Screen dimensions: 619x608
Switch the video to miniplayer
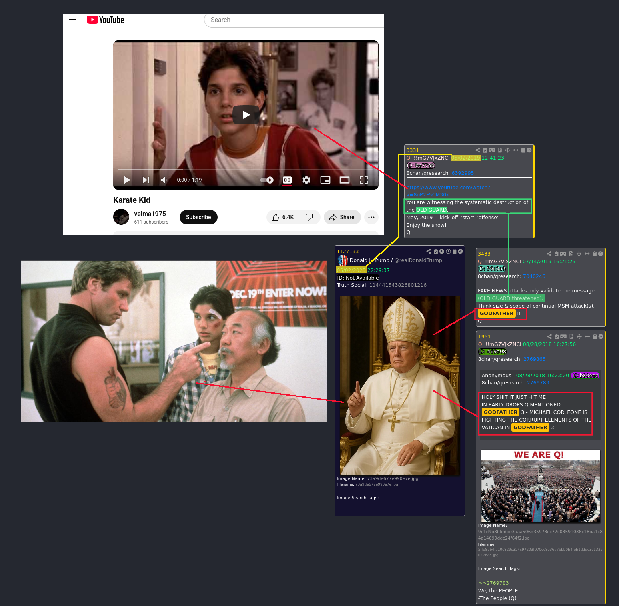point(325,180)
